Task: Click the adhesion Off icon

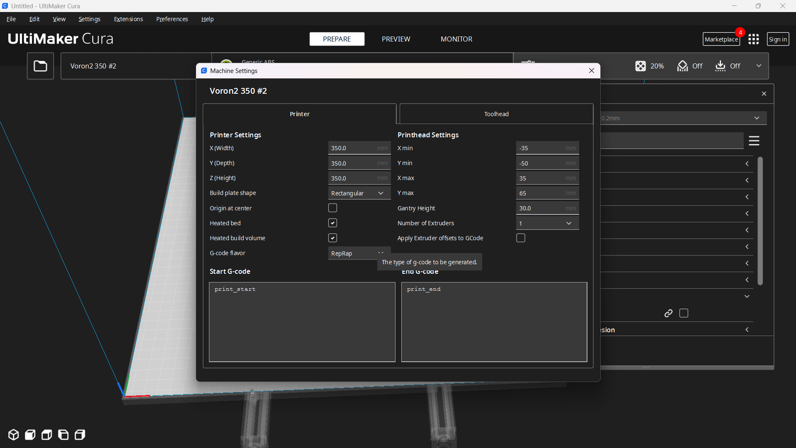Action: (x=721, y=66)
